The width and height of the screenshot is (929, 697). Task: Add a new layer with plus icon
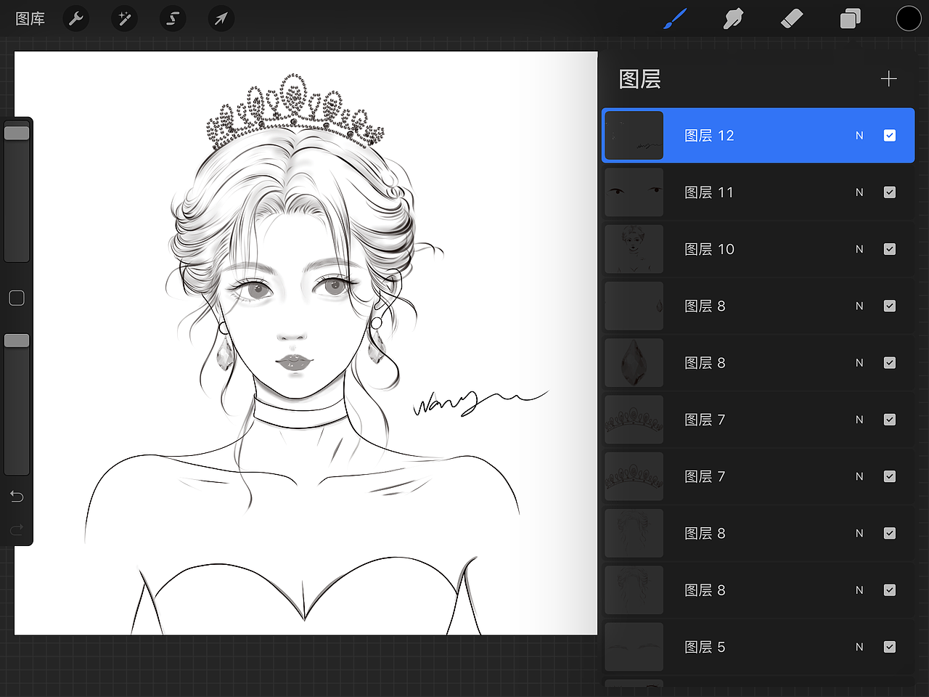coord(889,78)
